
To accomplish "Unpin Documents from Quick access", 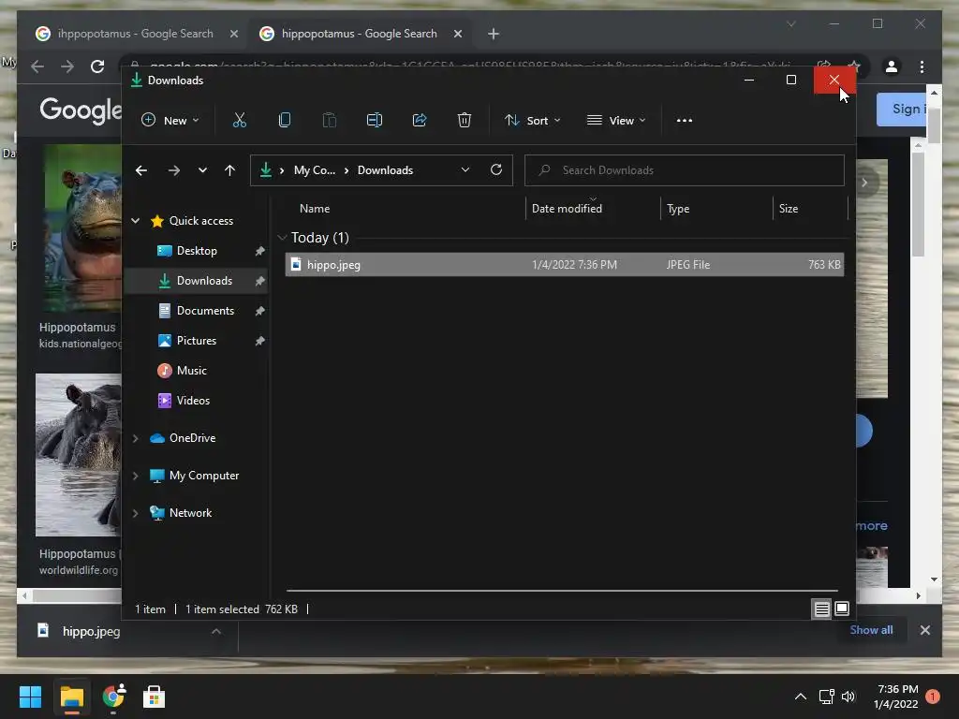I will tap(260, 311).
